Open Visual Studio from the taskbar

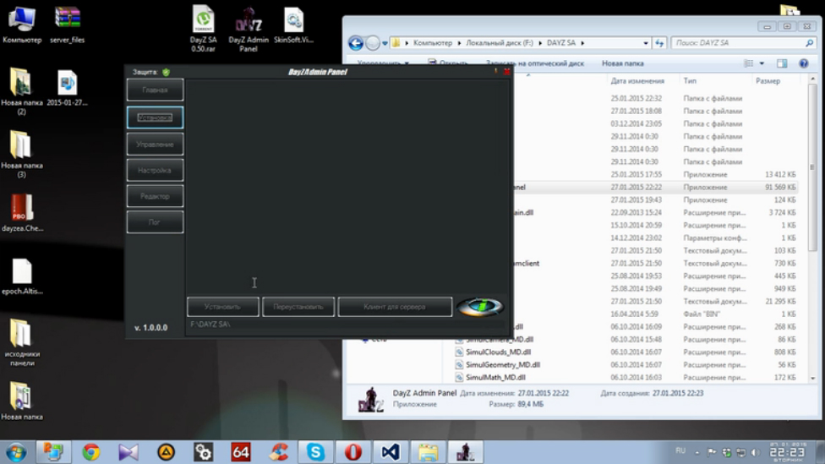click(x=391, y=452)
